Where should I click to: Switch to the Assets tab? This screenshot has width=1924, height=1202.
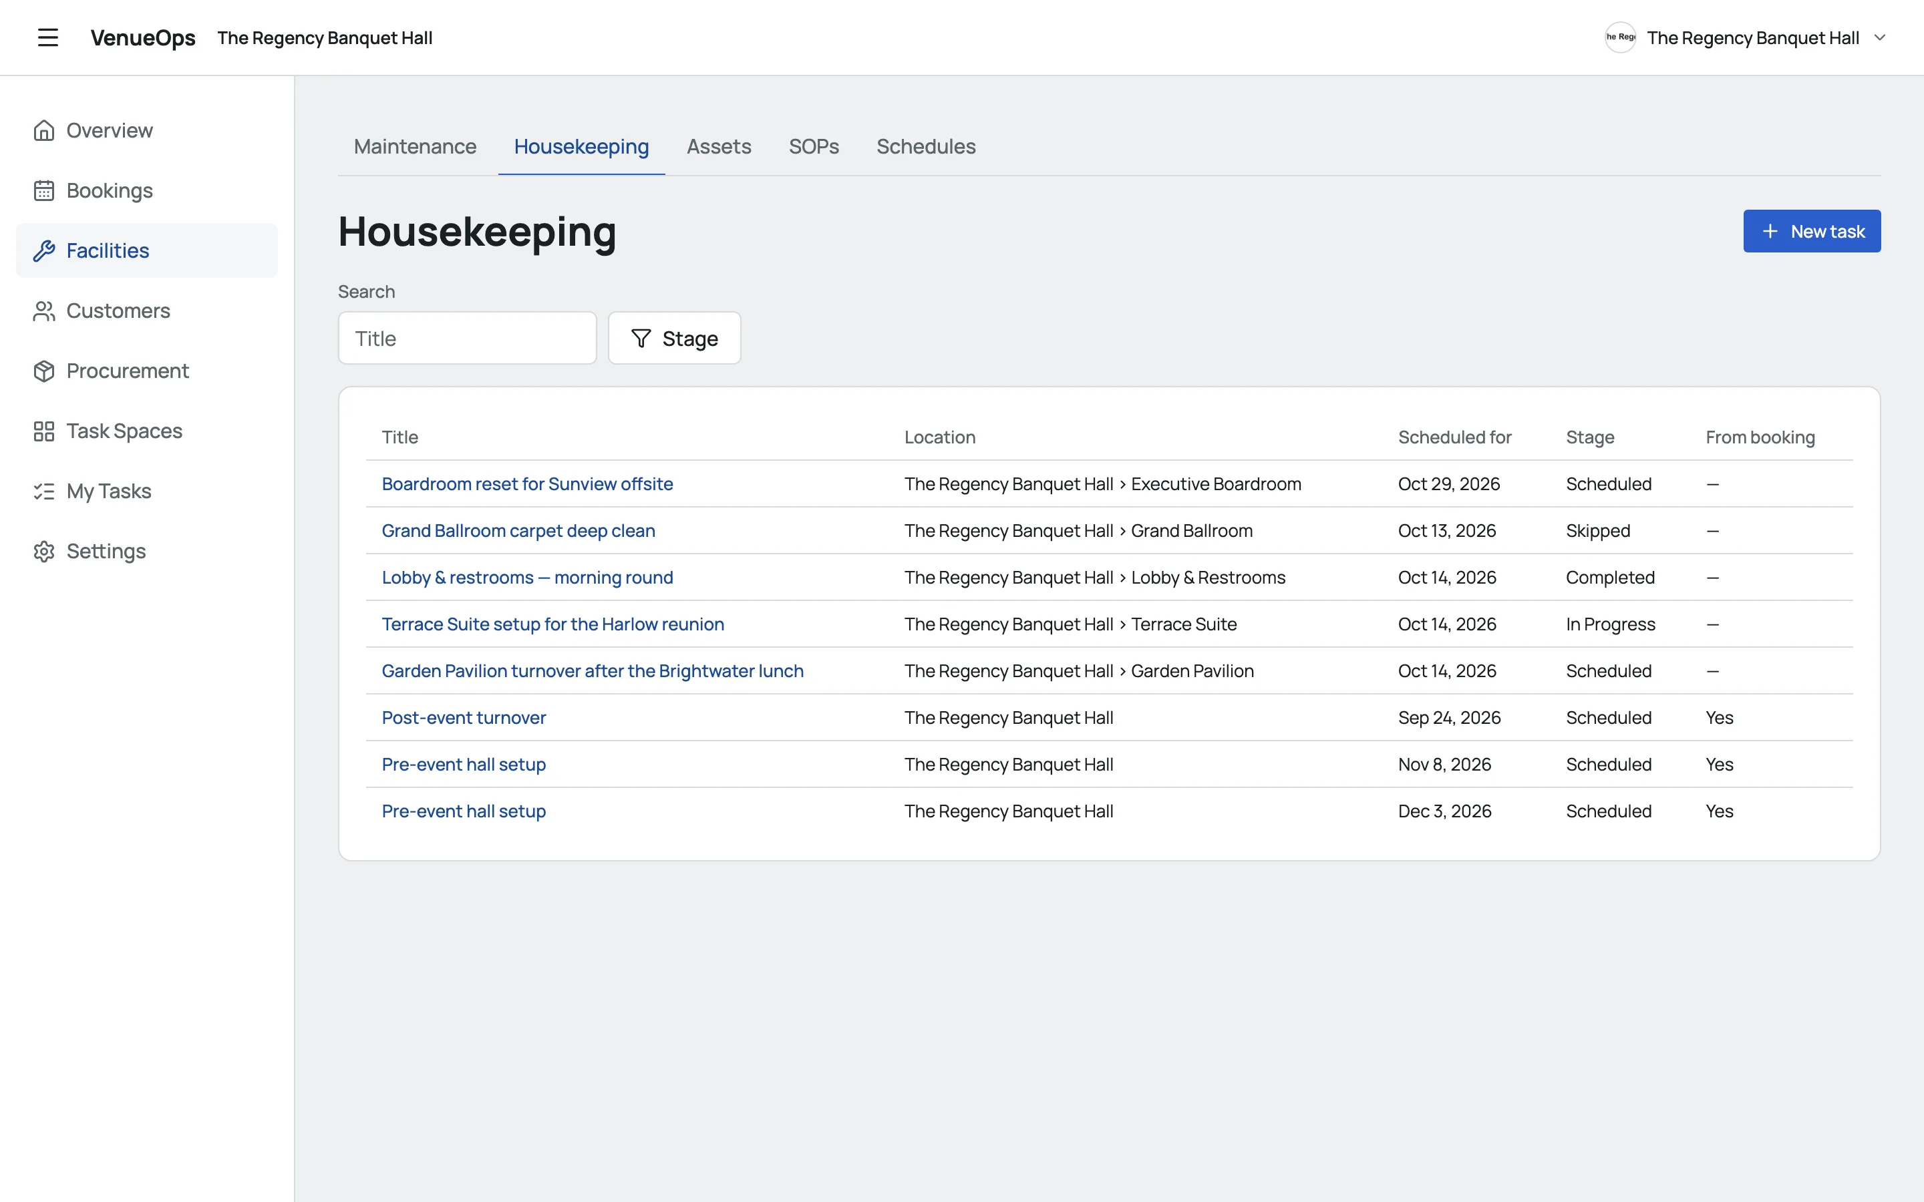pyautogui.click(x=719, y=146)
